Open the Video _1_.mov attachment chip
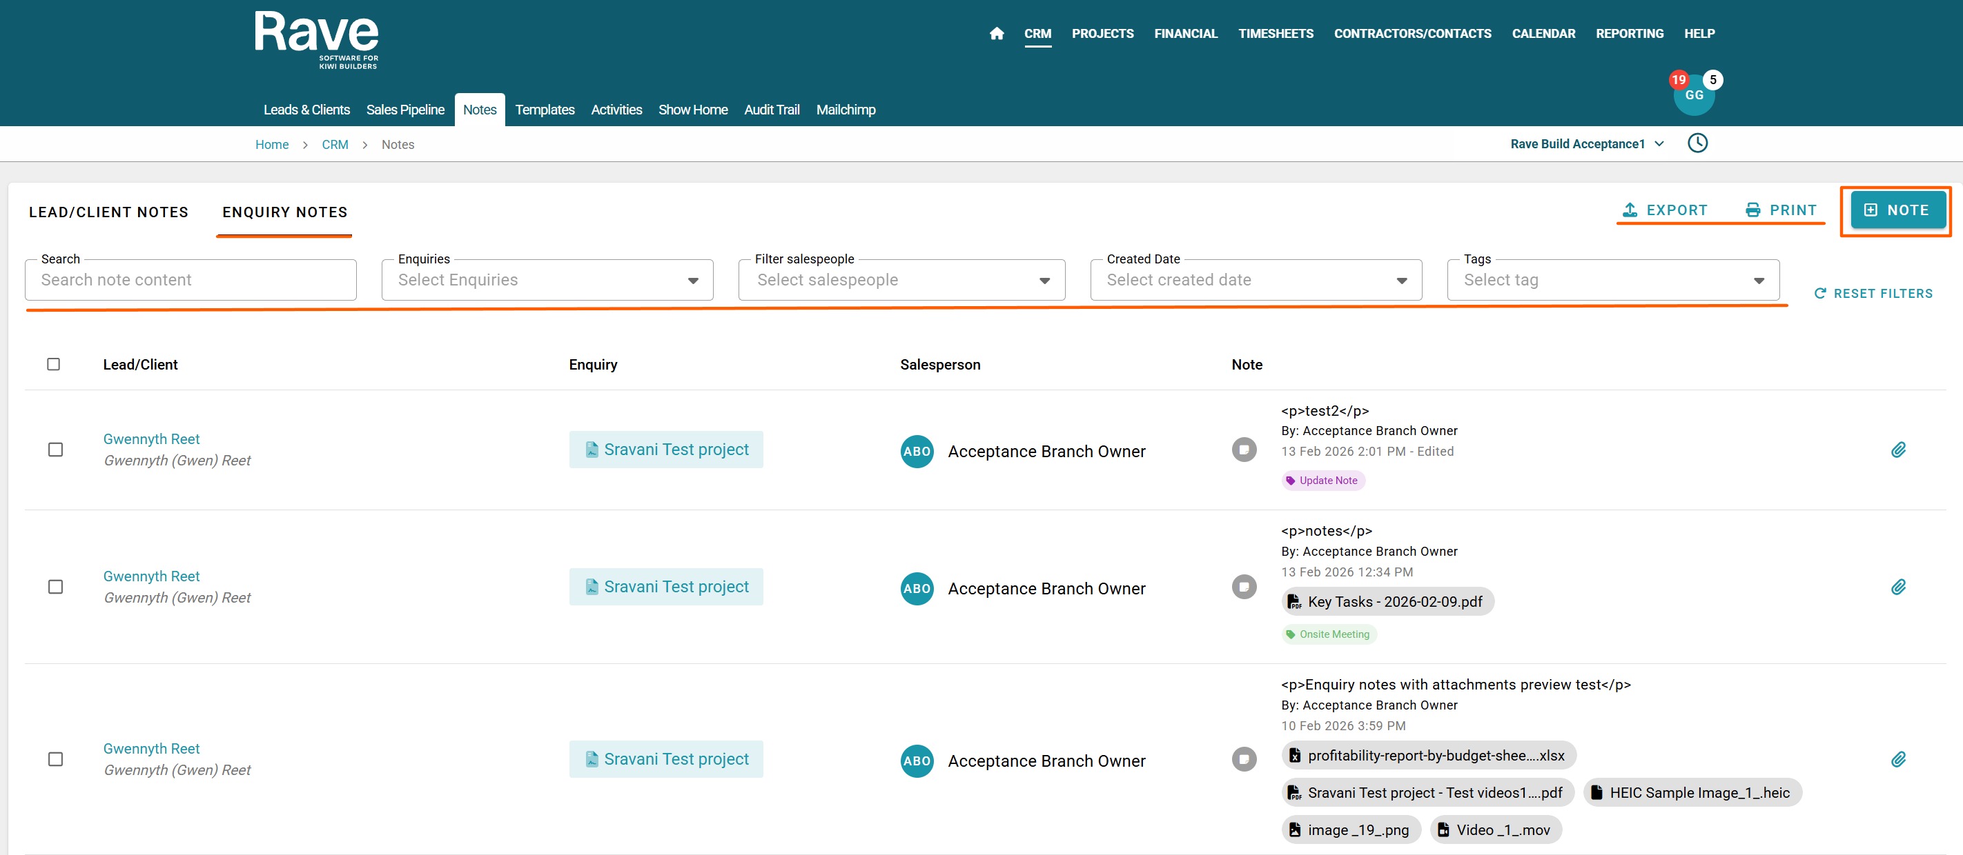Viewport: 1963px width, 855px height. 1495,830
